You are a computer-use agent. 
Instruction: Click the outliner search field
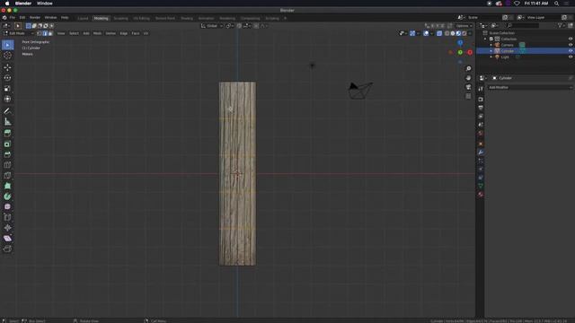(x=523, y=26)
